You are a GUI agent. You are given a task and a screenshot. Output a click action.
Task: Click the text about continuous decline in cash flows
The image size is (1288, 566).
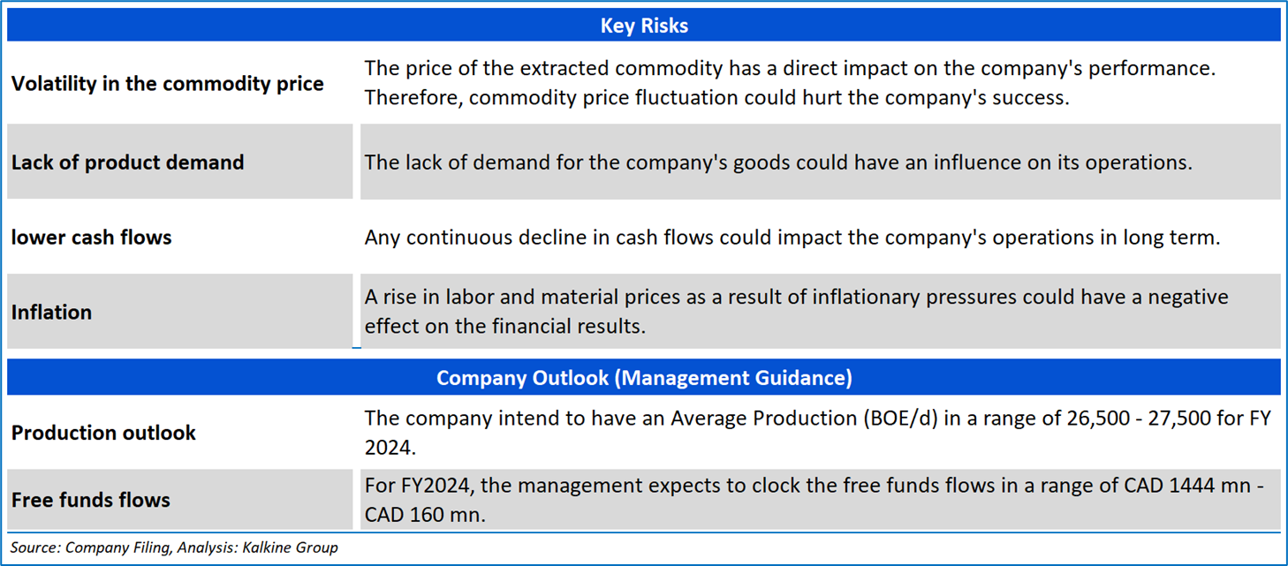pyautogui.click(x=792, y=238)
